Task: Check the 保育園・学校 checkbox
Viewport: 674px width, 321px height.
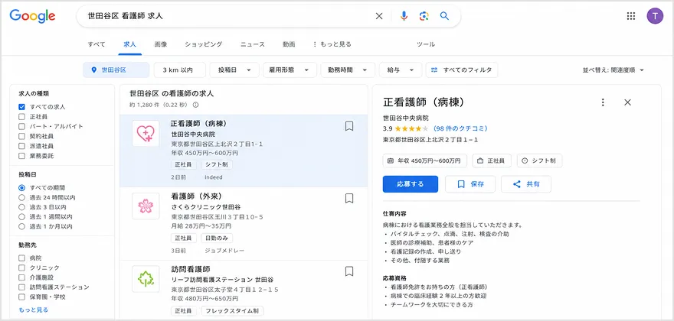Action: (22, 297)
